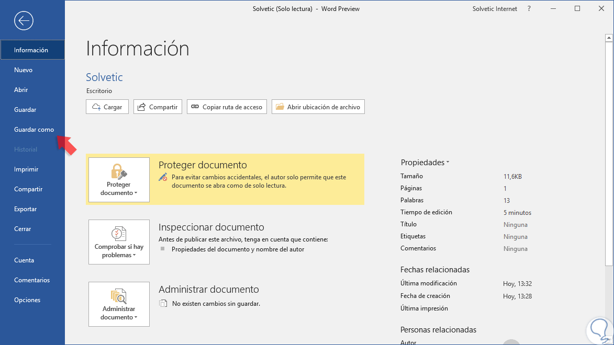Go to Imprimir in the sidebar

(32, 169)
